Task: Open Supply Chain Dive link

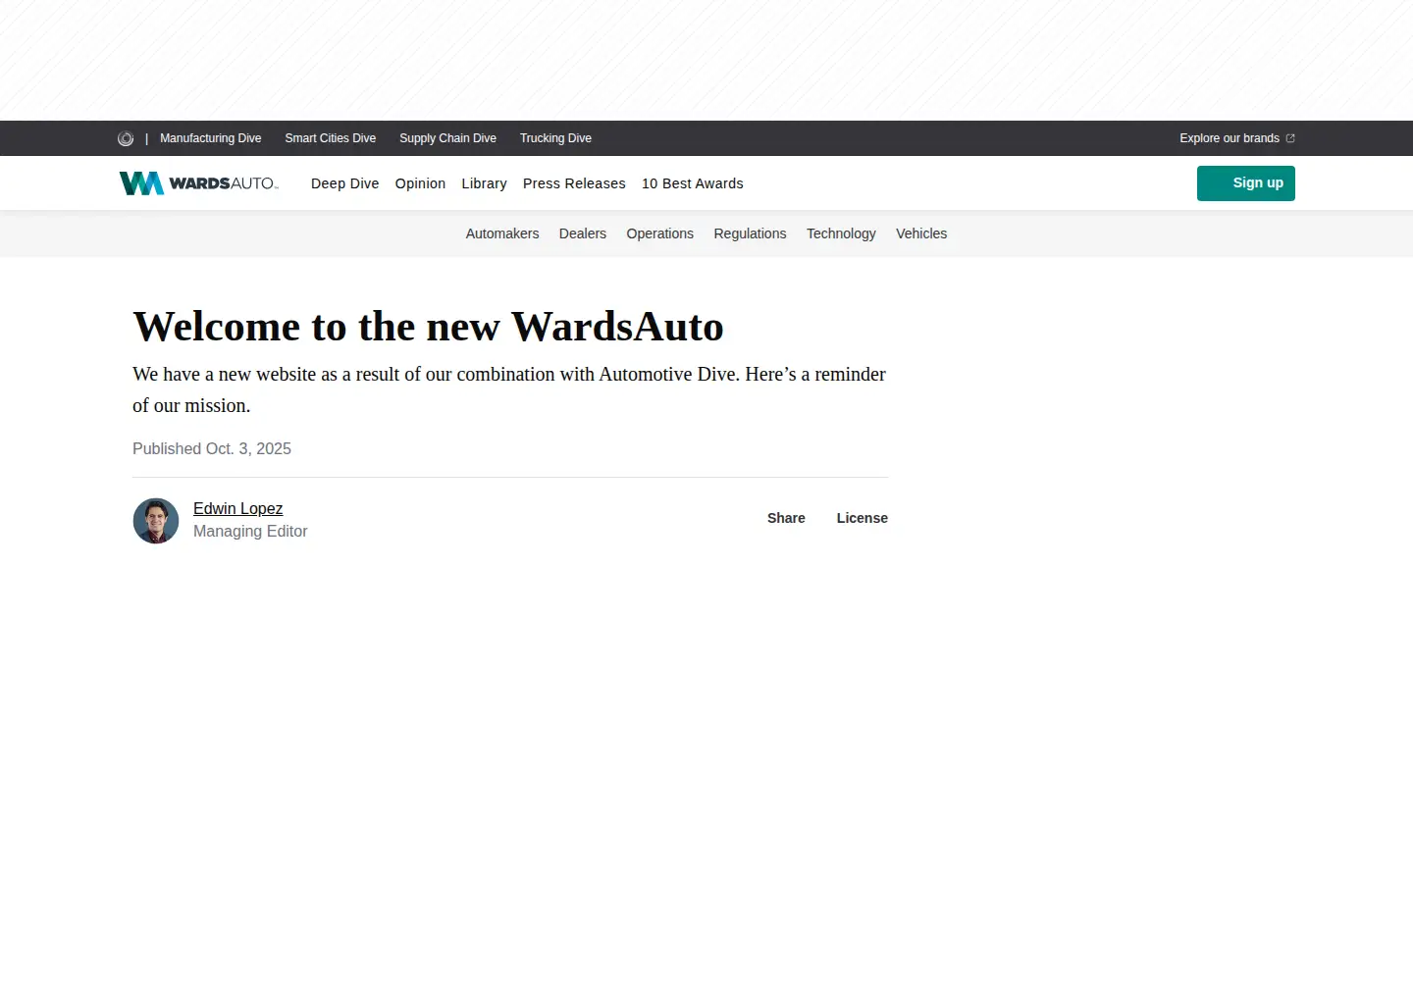Action: point(447,138)
